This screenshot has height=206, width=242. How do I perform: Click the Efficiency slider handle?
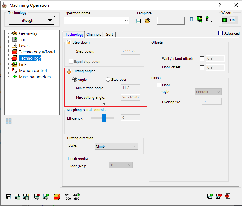click(104, 118)
